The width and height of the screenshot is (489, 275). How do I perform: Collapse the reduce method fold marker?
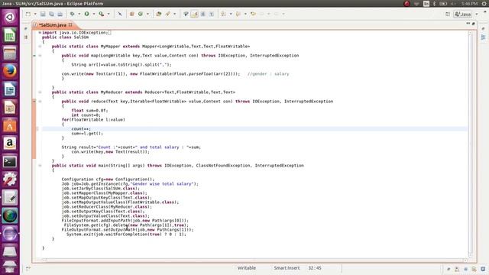click(x=40, y=102)
